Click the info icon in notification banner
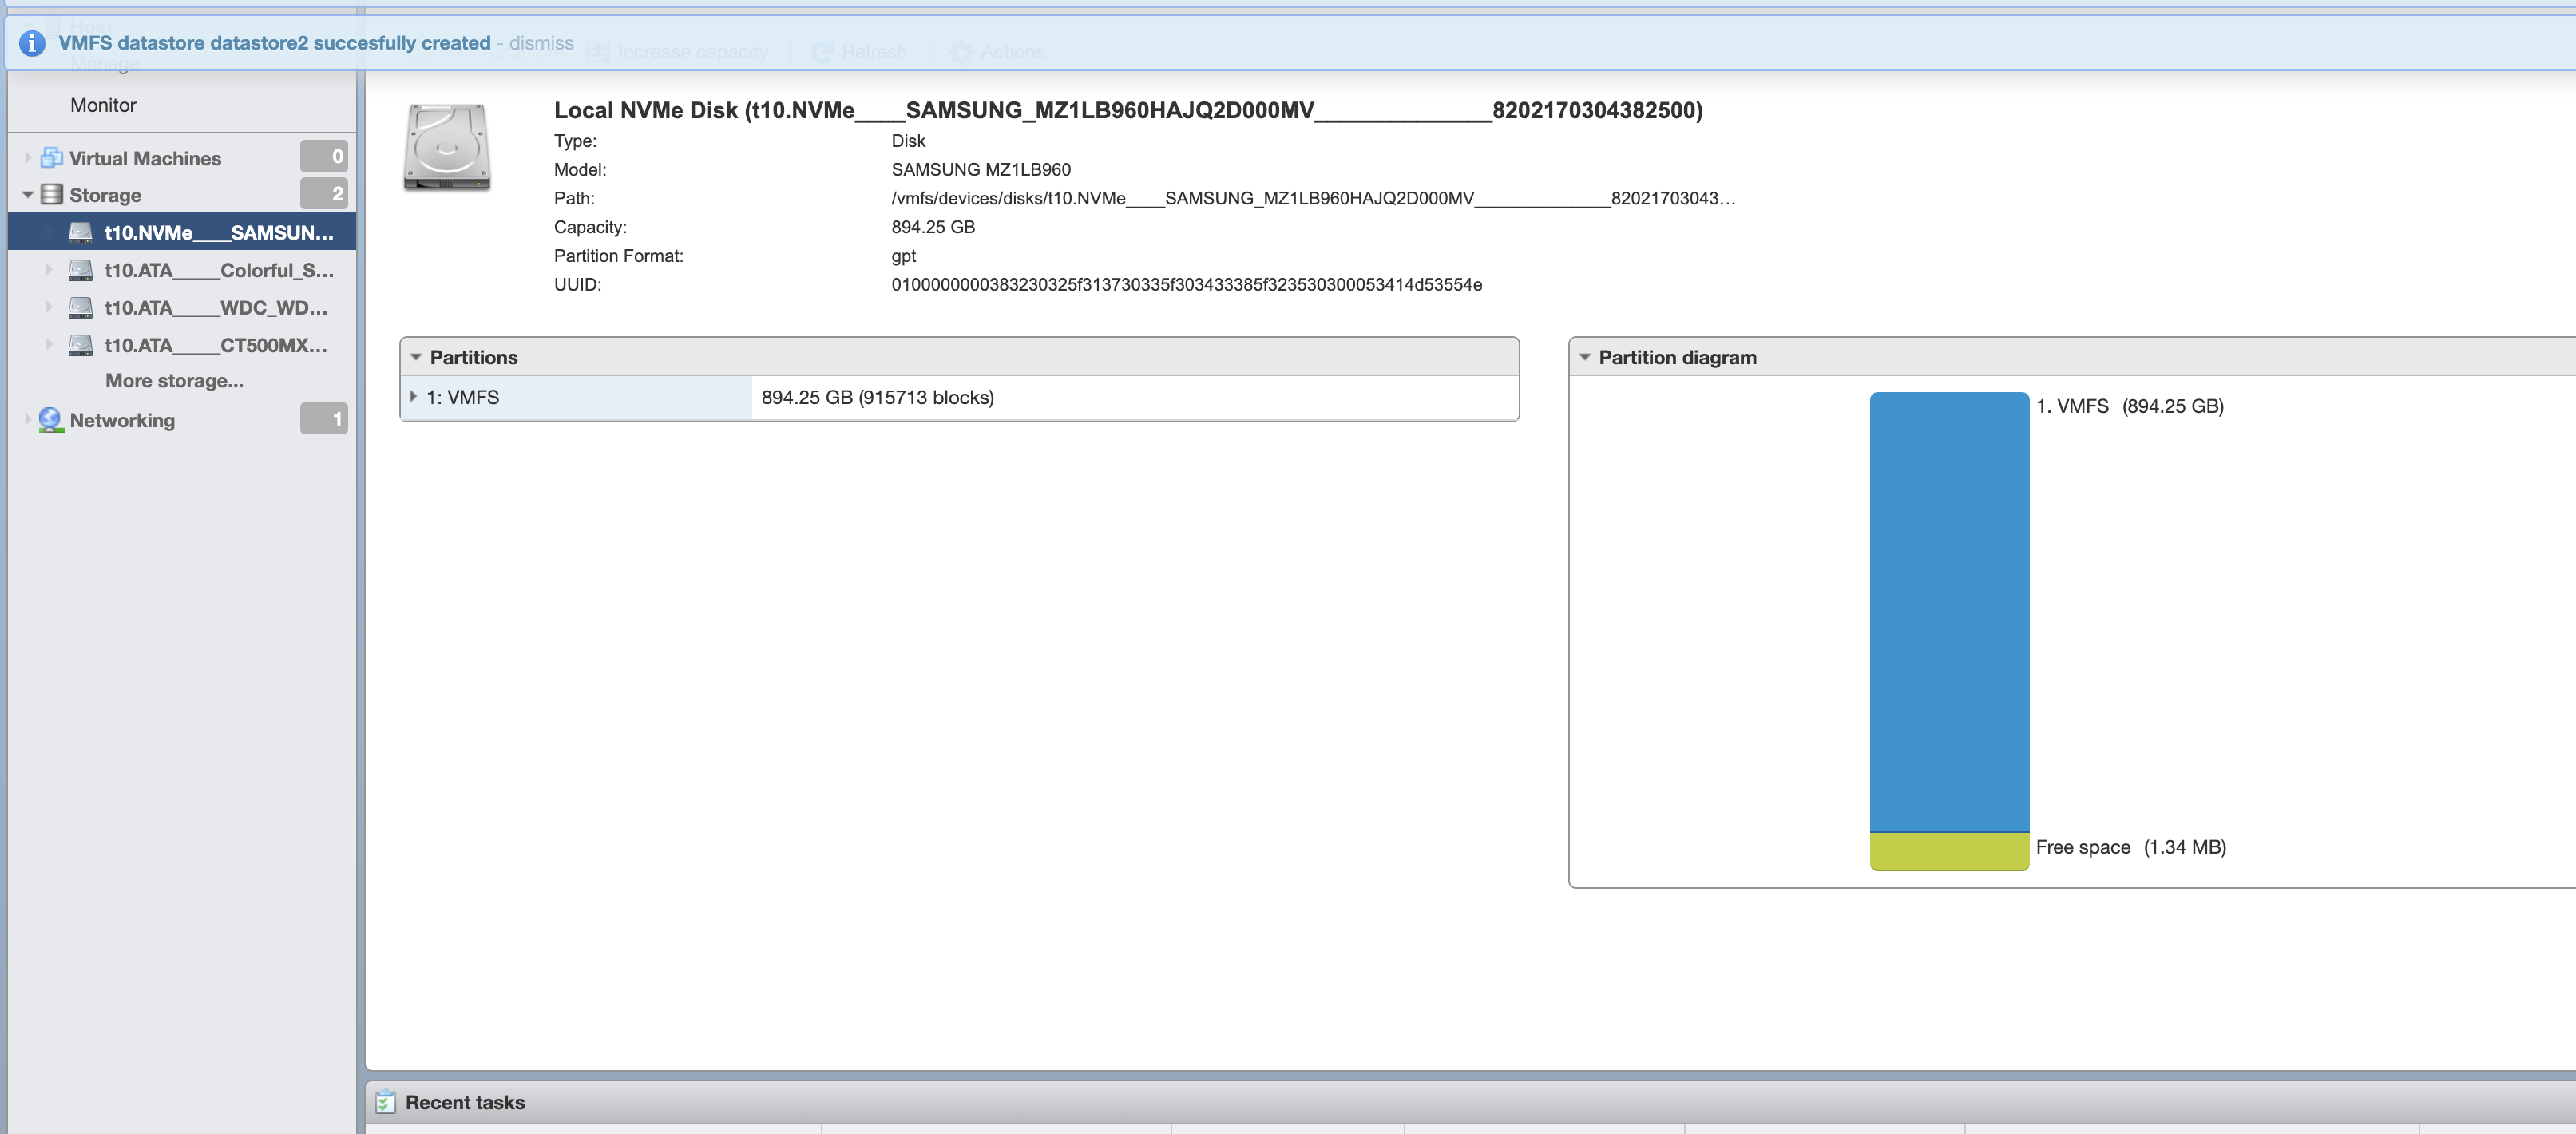 tap(32, 43)
